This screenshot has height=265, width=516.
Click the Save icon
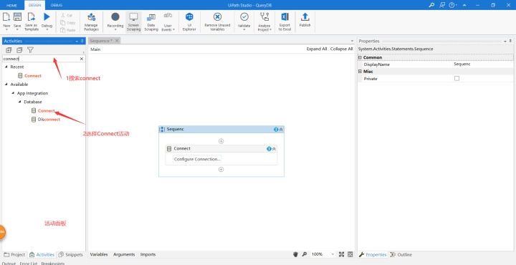[17, 17]
